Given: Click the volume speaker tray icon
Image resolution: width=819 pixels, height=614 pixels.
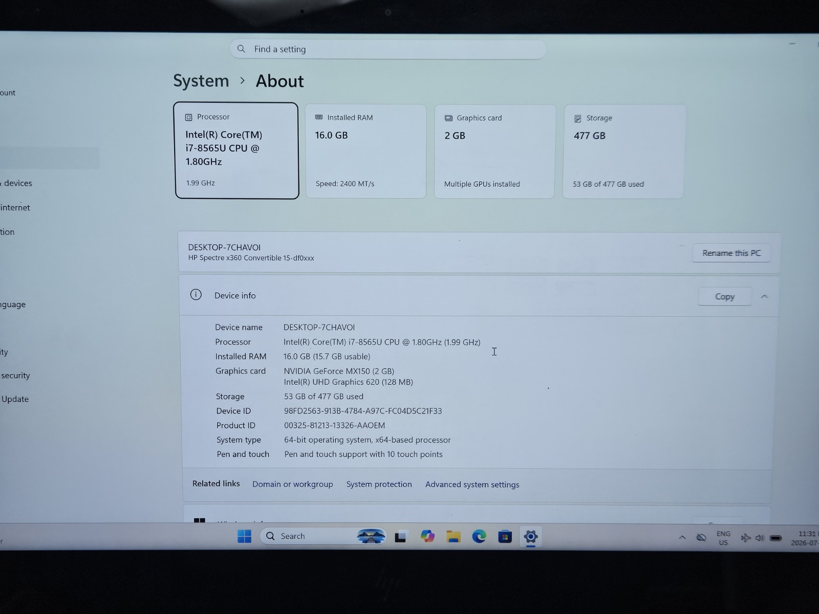Looking at the screenshot, I should (x=760, y=538).
